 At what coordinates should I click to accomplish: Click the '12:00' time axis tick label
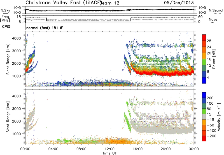click(x=109, y=149)
